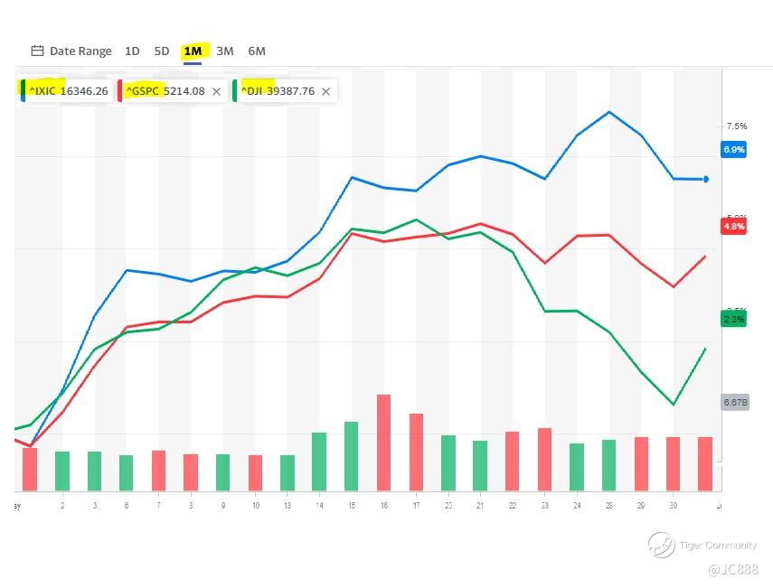
Task: Remove the ^DJI comparison symbol
Action: coord(325,91)
